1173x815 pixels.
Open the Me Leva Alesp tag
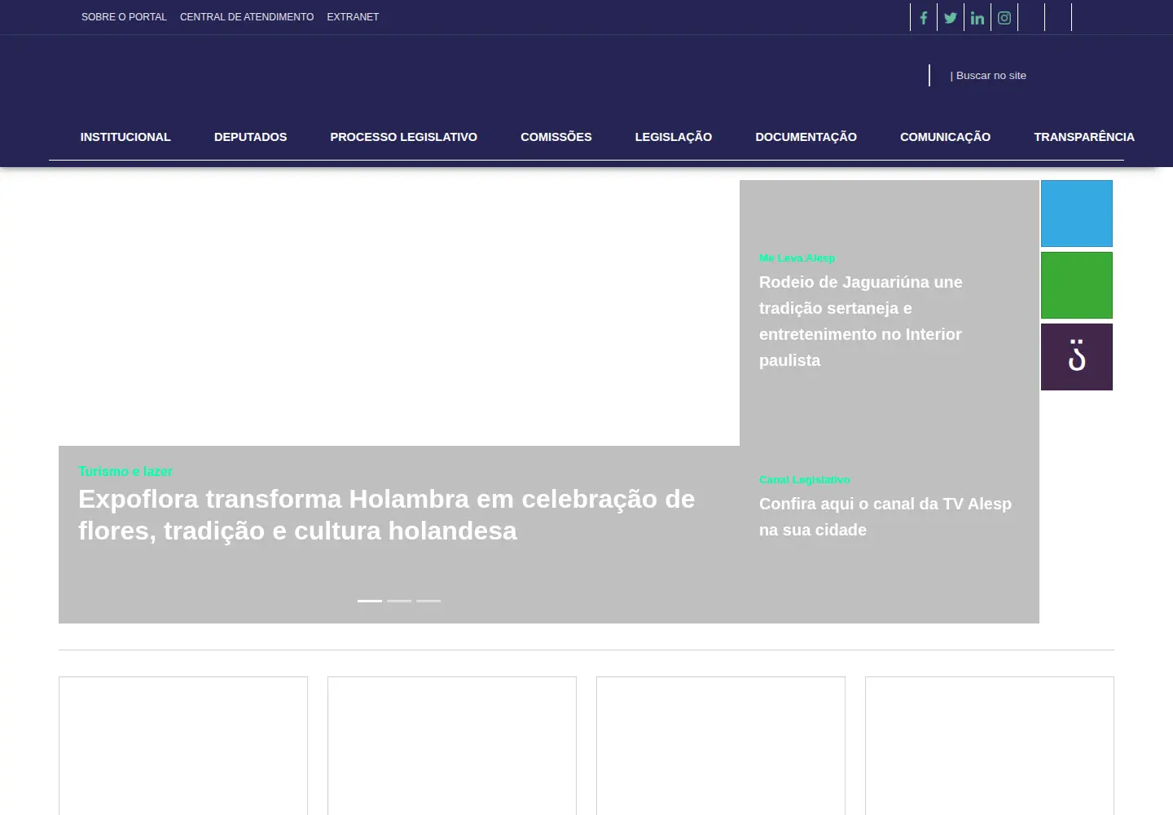pyautogui.click(x=797, y=258)
